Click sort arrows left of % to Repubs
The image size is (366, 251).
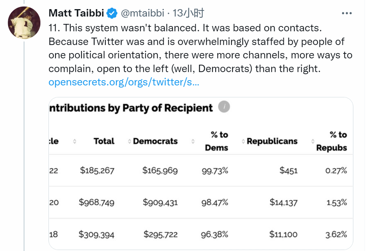pyautogui.click(x=313, y=141)
